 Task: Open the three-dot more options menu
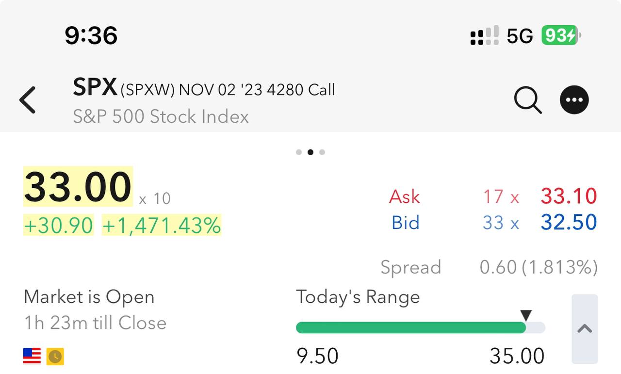tap(574, 100)
